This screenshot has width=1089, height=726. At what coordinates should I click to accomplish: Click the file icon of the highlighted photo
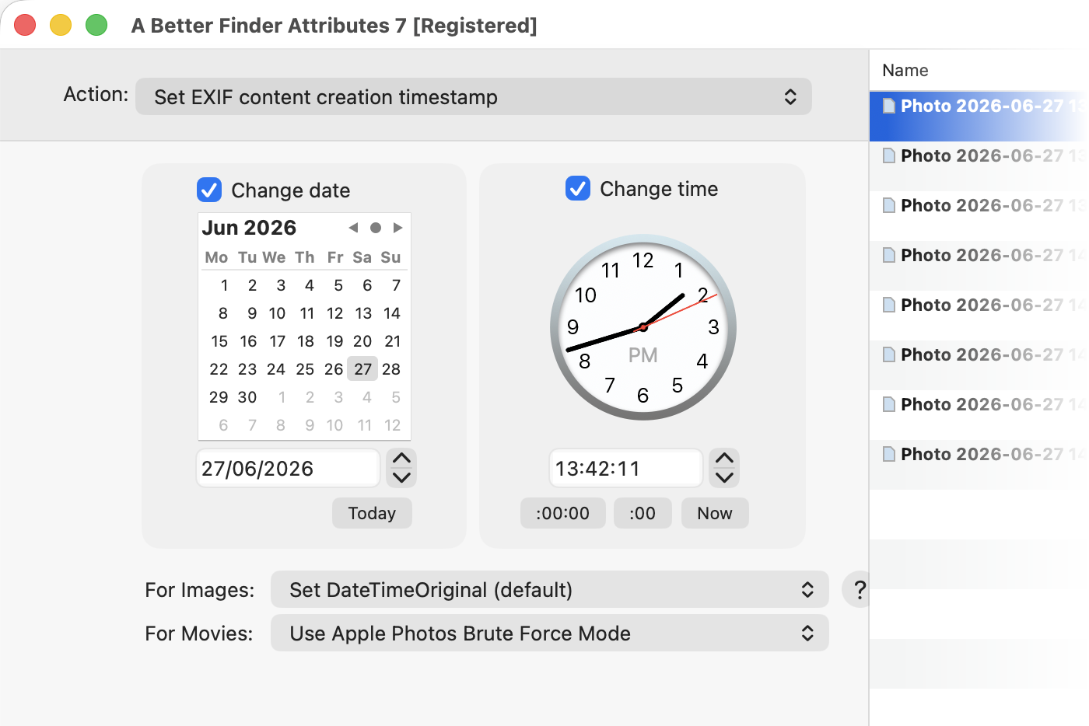point(889,106)
